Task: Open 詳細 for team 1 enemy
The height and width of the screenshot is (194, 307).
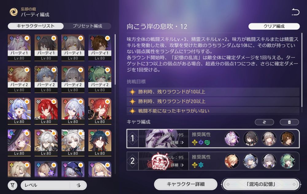Action: [177, 142]
